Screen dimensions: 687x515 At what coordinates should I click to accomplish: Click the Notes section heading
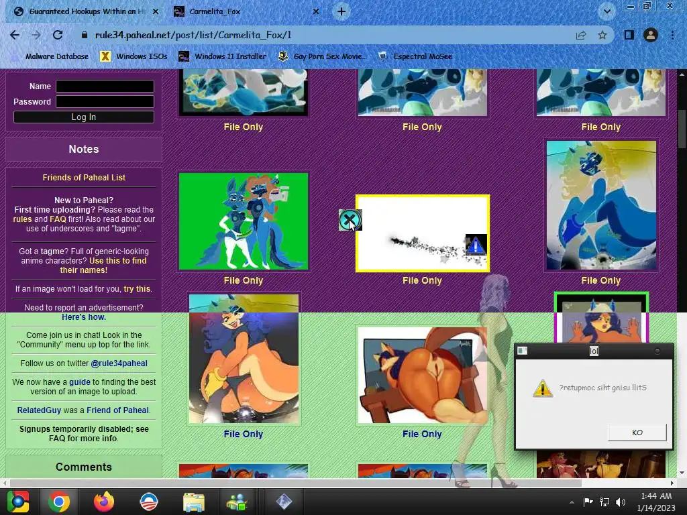tap(84, 149)
